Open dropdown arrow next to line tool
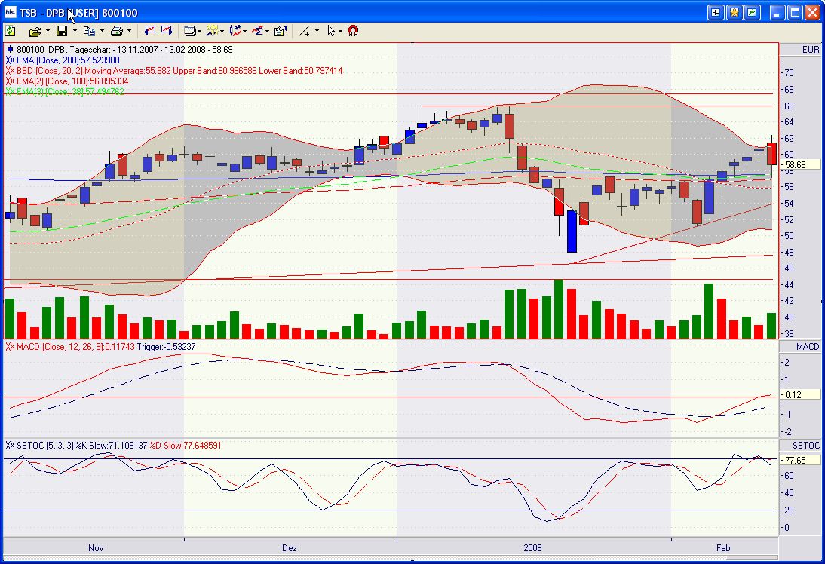The width and height of the screenshot is (825, 564). click(x=317, y=31)
